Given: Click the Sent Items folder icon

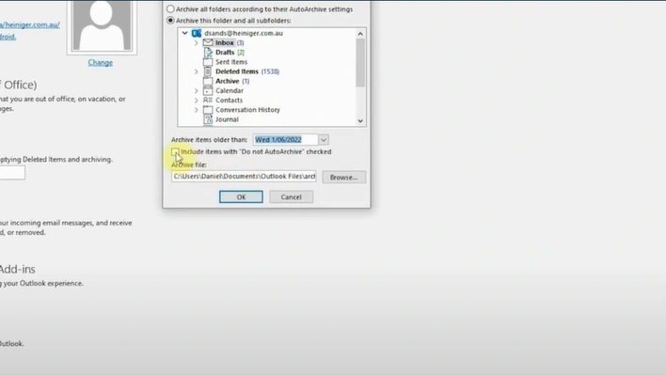Looking at the screenshot, I should [x=208, y=62].
